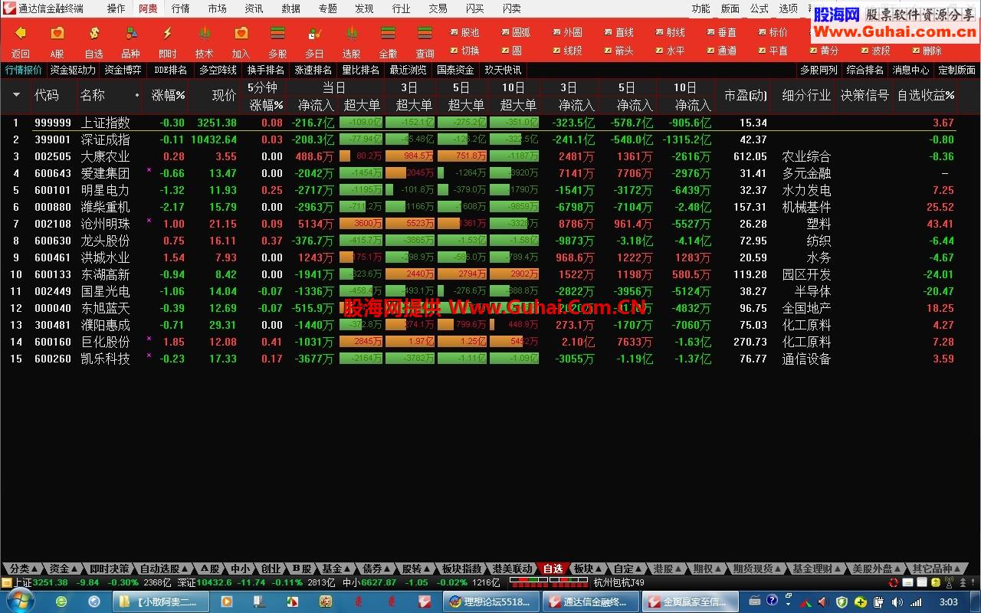
Task: Select the 切换 switch tool
Action: coord(464,51)
